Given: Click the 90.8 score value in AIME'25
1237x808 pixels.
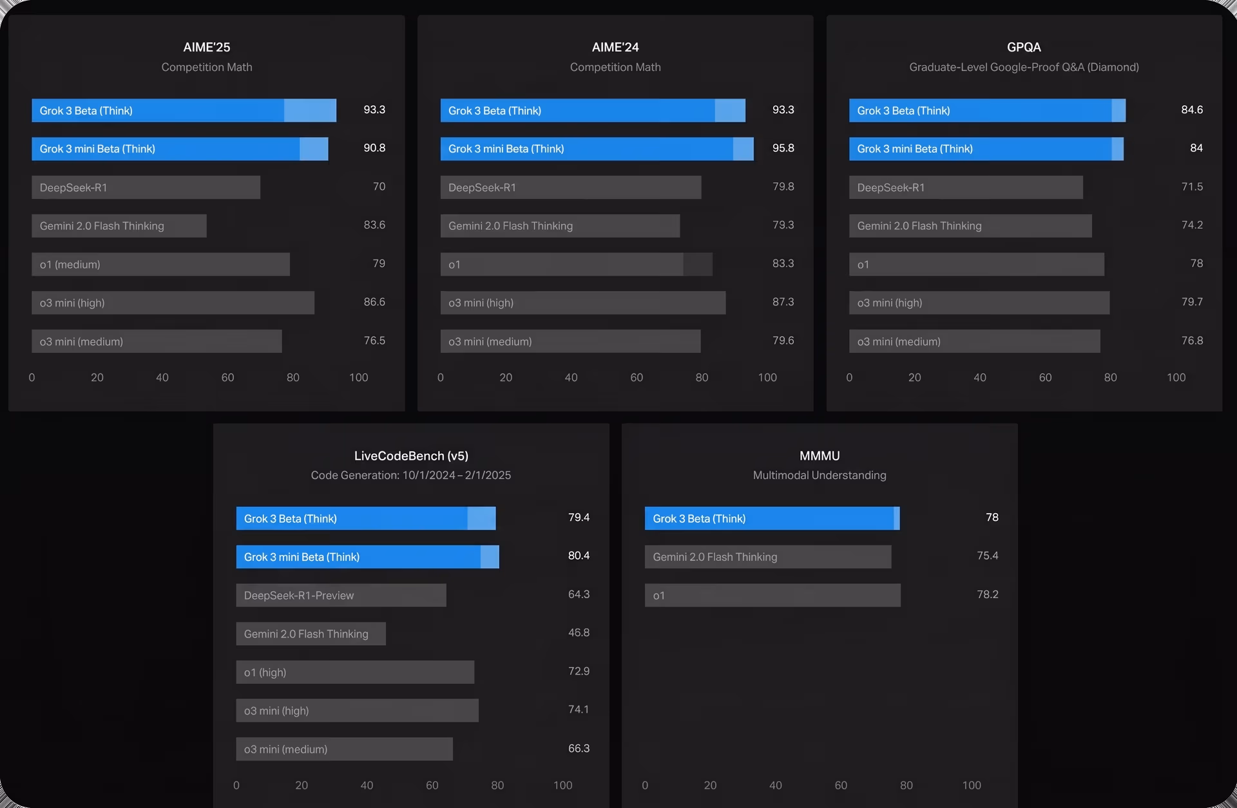Looking at the screenshot, I should click(374, 148).
